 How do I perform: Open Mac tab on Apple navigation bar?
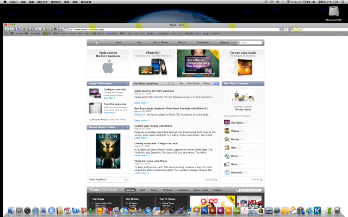click(139, 42)
